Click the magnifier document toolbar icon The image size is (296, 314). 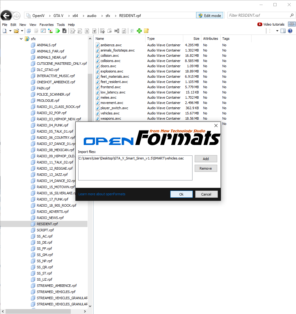(80, 31)
